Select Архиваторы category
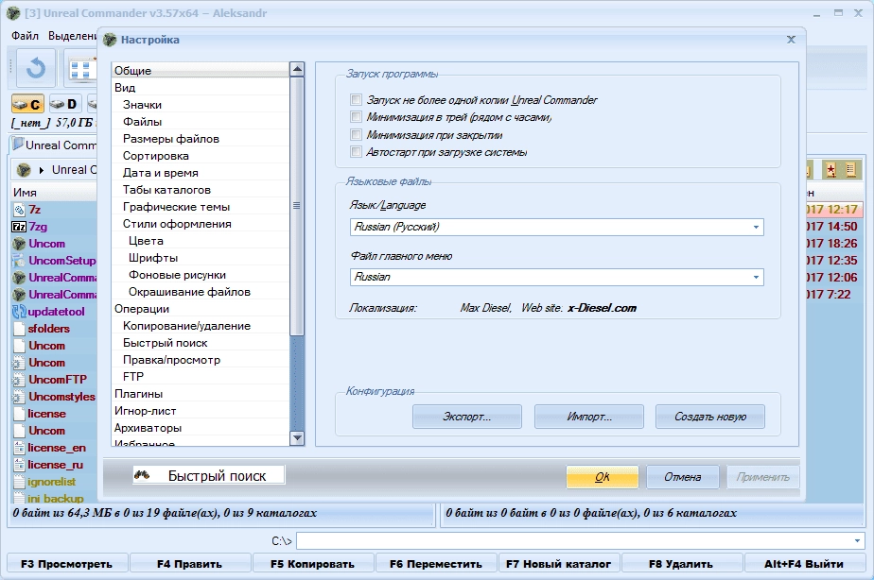Screen dimensions: 874x580 click(x=201, y=428)
